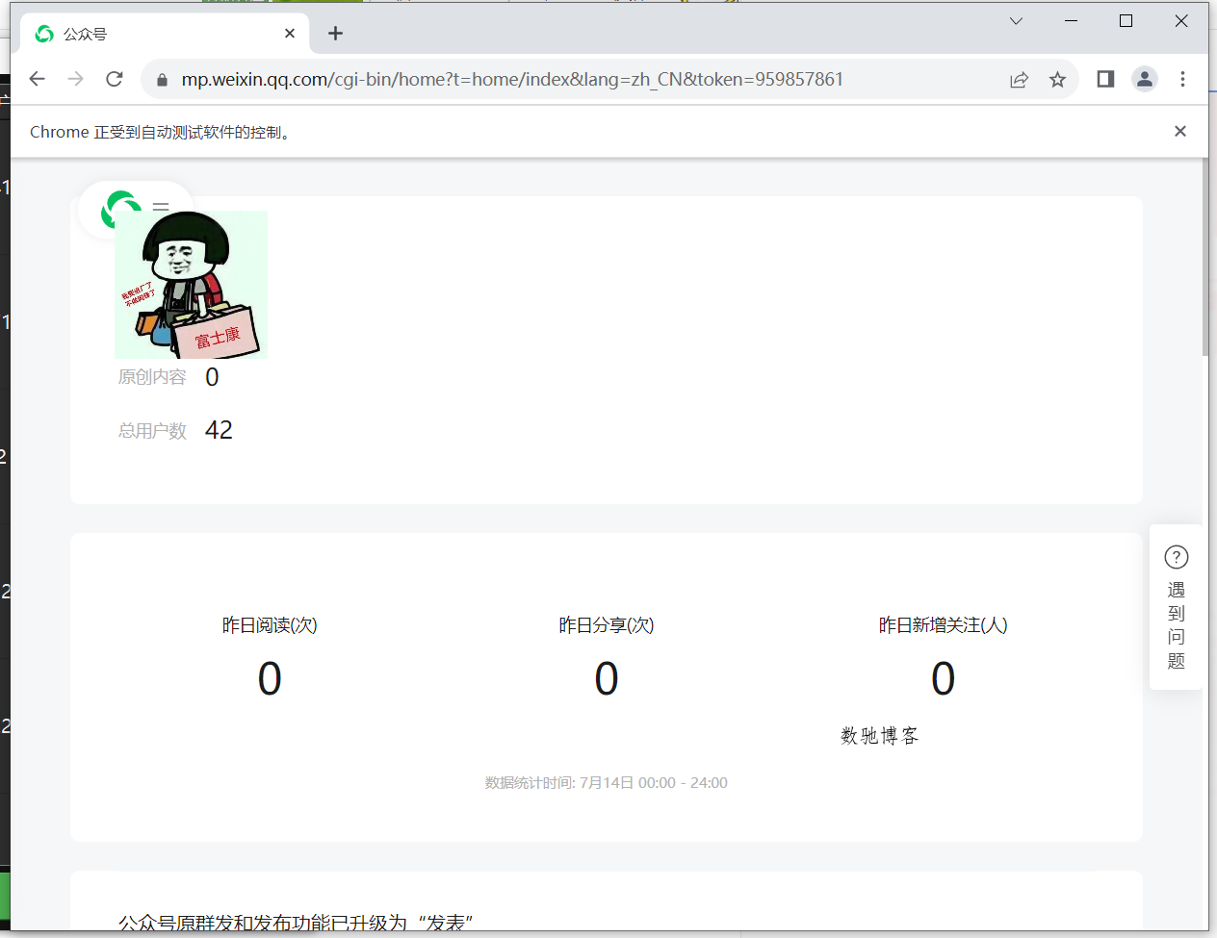1217x938 pixels.
Task: Bookmark this page with the star icon
Action: [x=1057, y=80]
